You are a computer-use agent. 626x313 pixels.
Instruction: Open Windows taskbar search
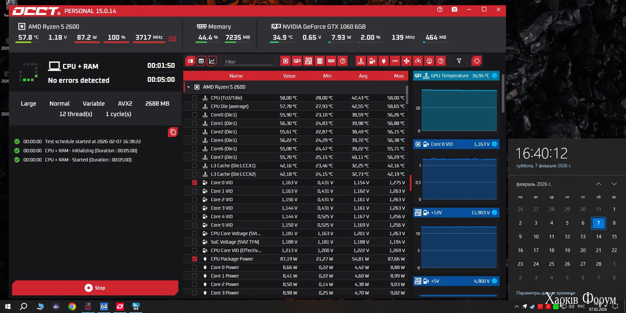tap(23, 306)
